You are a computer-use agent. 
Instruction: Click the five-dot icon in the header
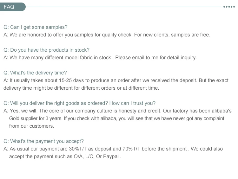tap(228, 7)
